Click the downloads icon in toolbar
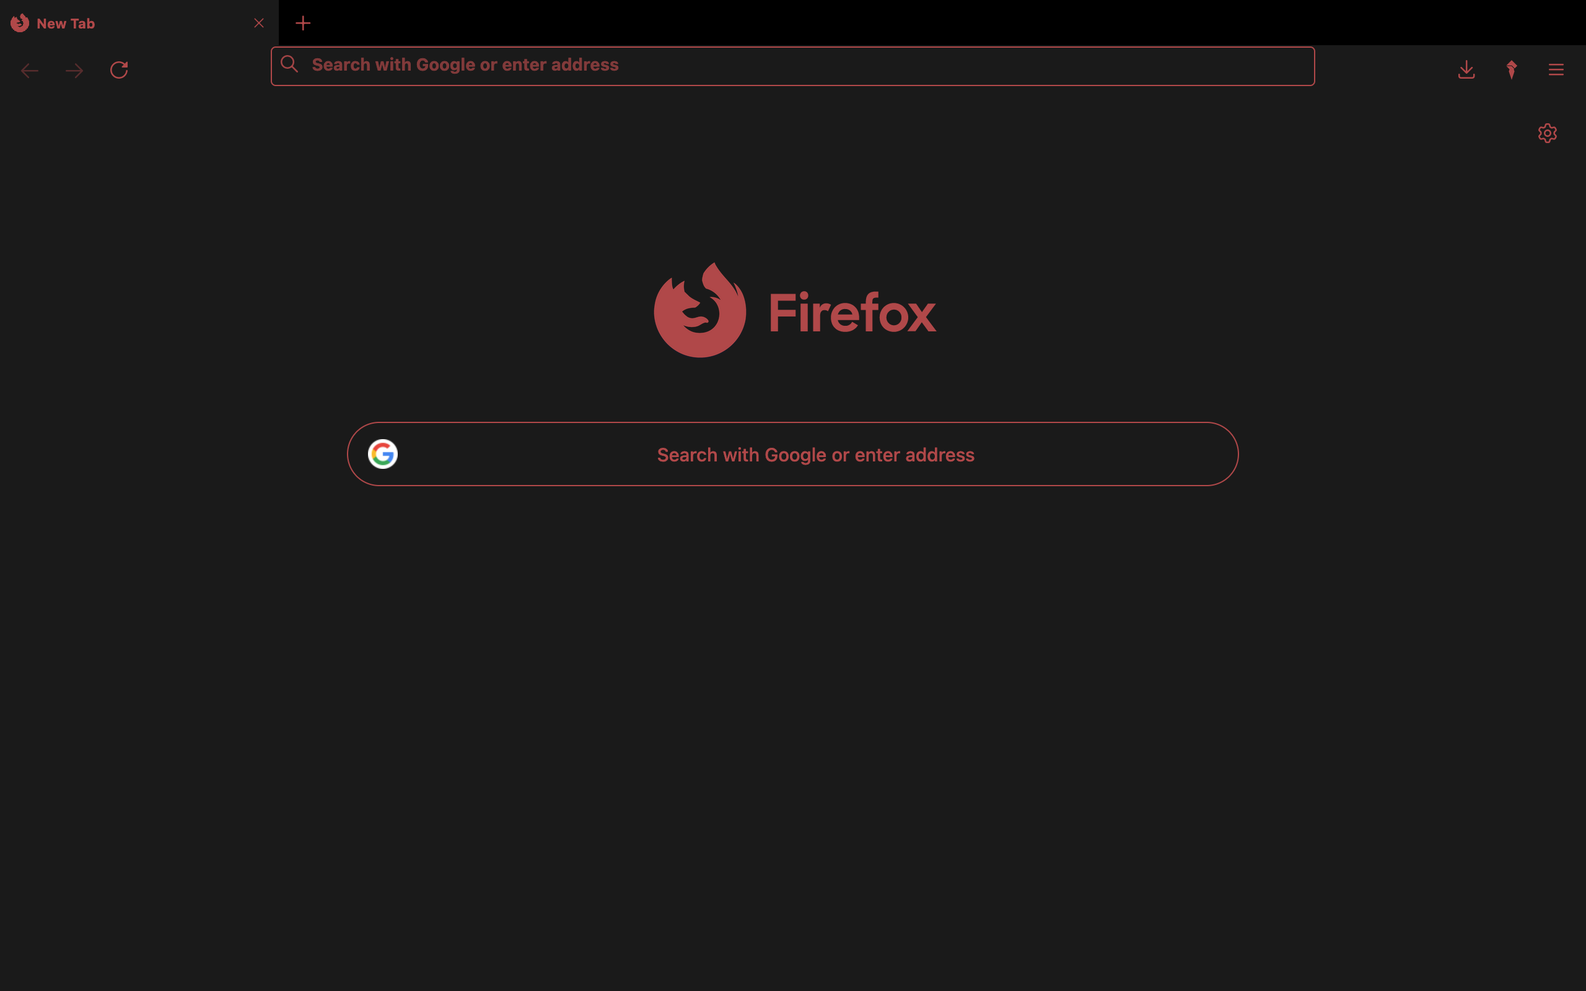This screenshot has width=1586, height=991. [1466, 69]
